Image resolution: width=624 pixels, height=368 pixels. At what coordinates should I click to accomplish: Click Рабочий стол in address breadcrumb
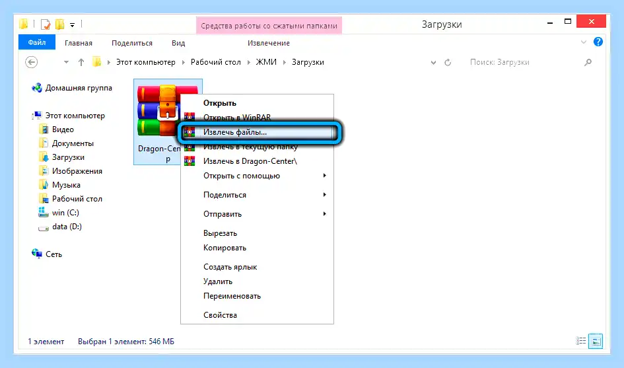pos(216,62)
